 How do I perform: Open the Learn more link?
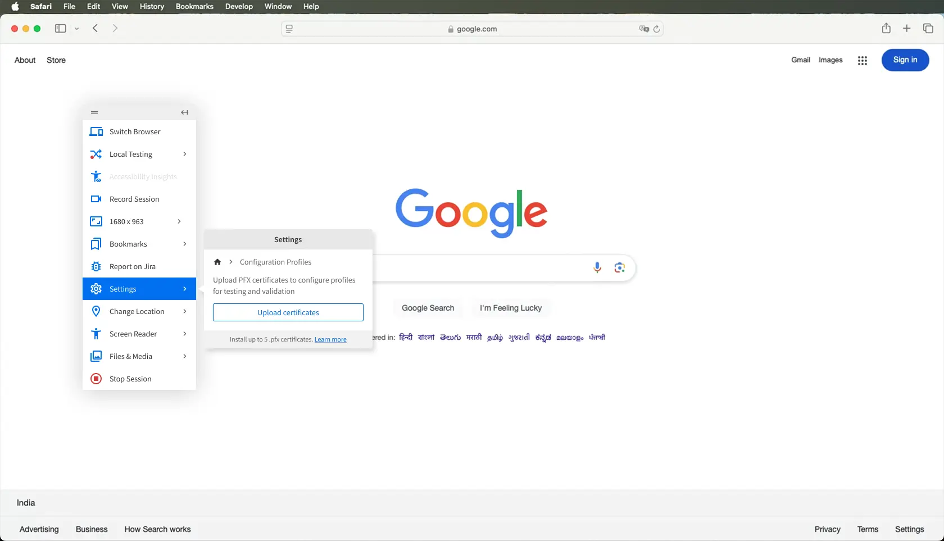[x=330, y=339]
